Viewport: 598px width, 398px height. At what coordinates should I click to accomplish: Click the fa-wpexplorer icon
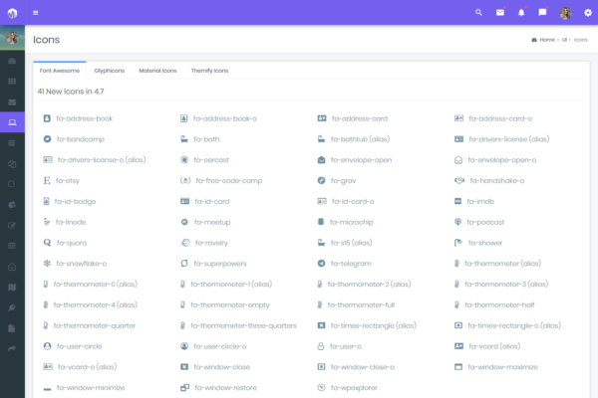click(x=322, y=388)
